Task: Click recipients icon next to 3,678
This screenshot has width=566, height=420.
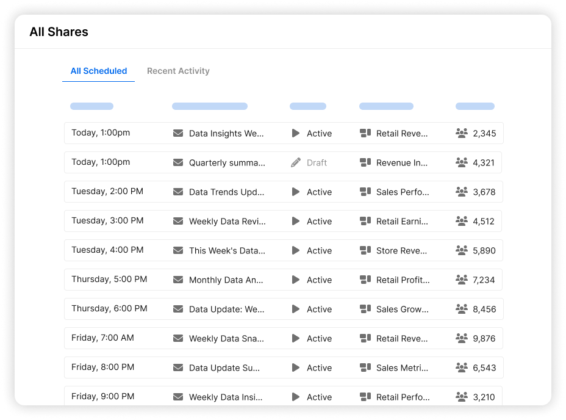Action: [x=462, y=192]
